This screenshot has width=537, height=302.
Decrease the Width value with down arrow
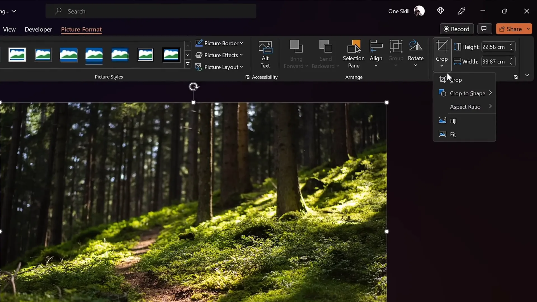click(511, 64)
